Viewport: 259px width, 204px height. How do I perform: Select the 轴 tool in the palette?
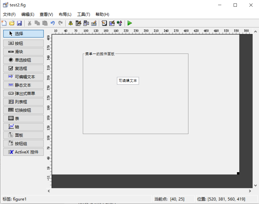click(23, 127)
